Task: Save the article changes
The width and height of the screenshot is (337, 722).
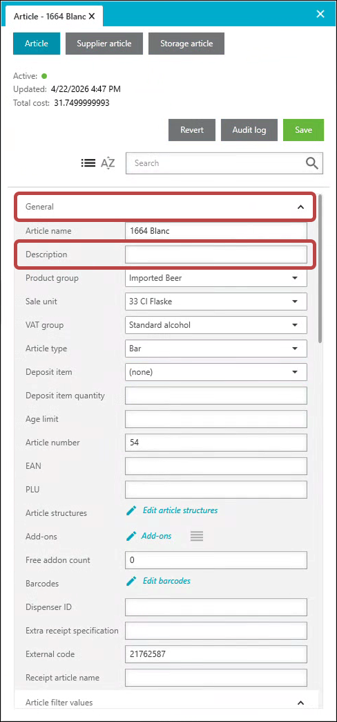Action: [x=303, y=130]
